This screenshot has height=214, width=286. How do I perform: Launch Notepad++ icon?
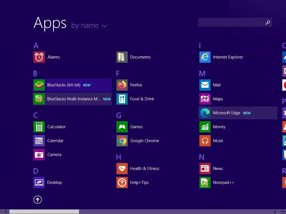coord(205,183)
